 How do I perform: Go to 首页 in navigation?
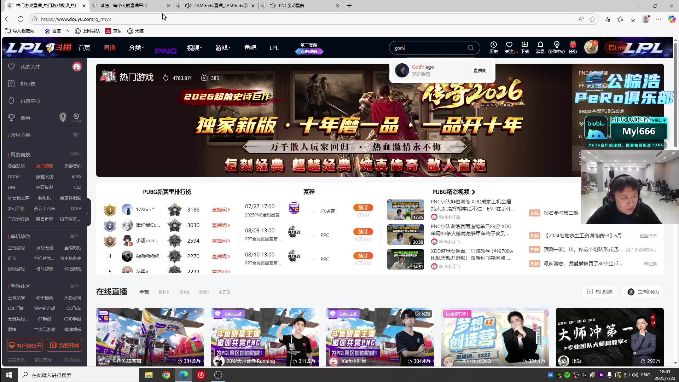(84, 48)
